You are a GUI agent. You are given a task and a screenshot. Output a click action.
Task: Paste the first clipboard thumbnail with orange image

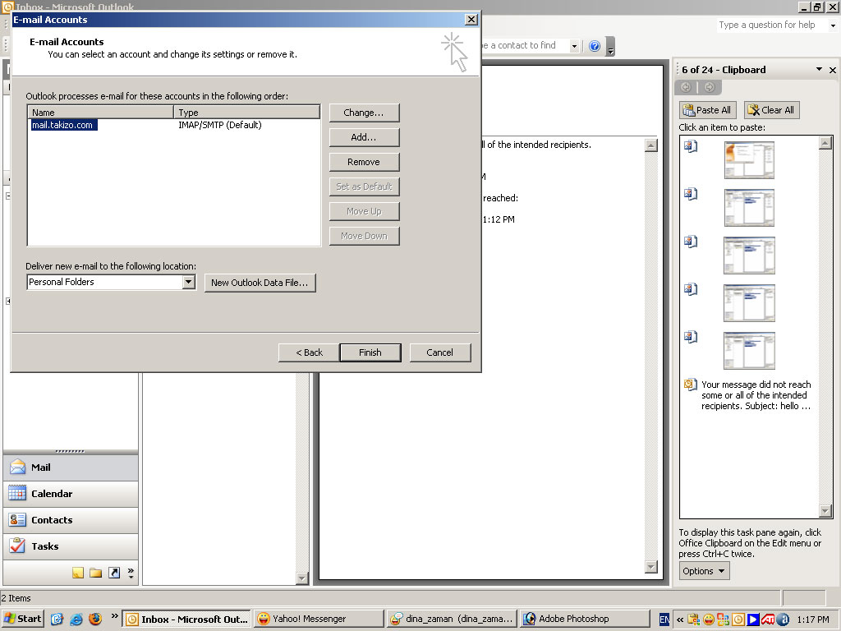[749, 160]
